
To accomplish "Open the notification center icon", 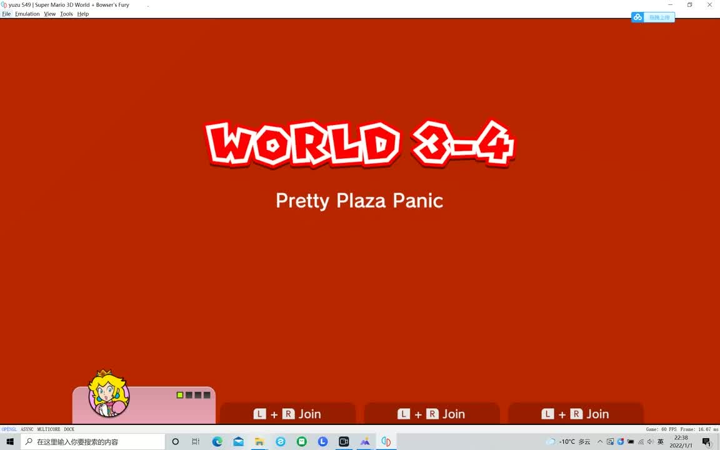I will click(x=707, y=442).
